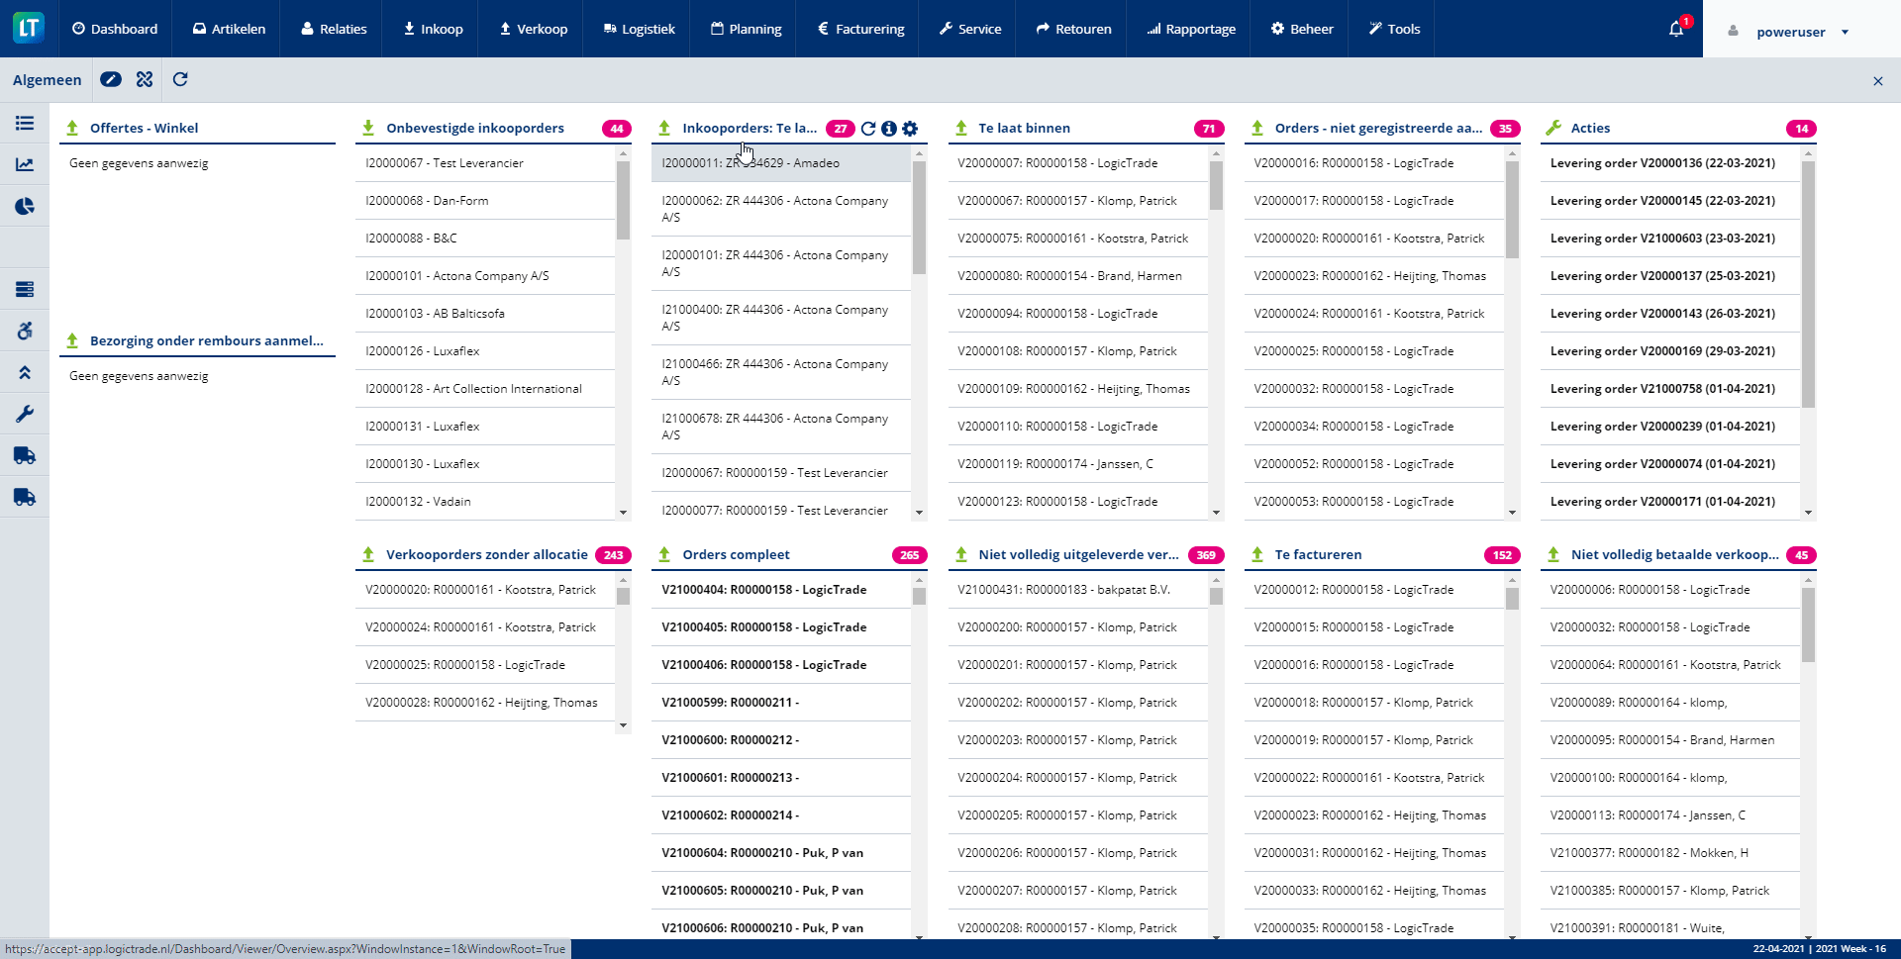
Task: Refresh the Inkooporders widget
Action: tap(868, 129)
